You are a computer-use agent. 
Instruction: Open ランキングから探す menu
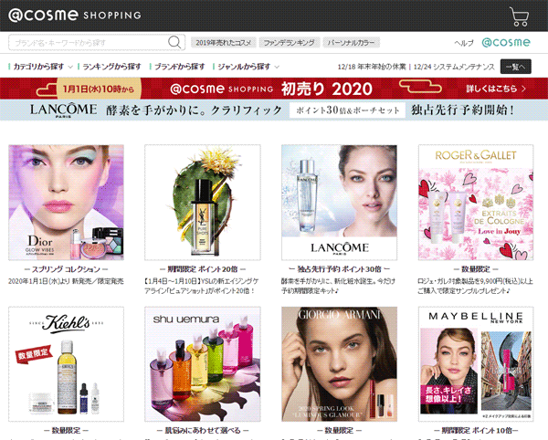[111, 67]
